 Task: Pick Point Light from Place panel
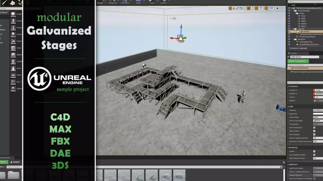click(16, 34)
